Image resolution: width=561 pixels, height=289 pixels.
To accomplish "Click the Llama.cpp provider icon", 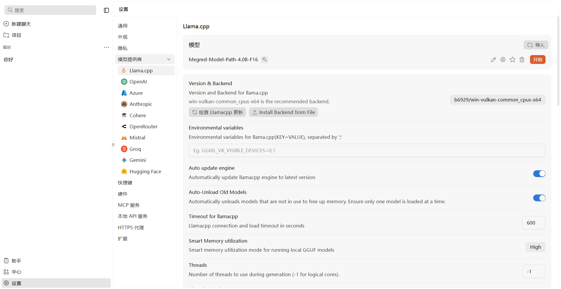I will (x=124, y=71).
